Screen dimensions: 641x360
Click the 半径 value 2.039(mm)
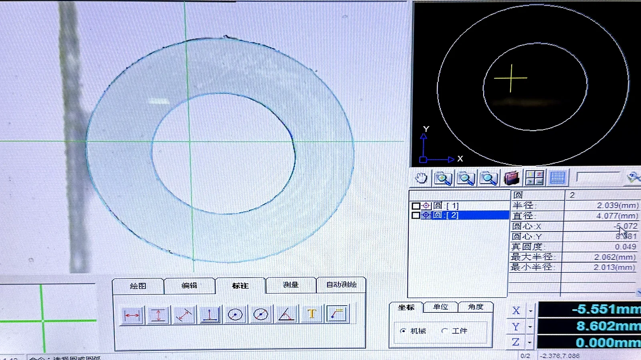617,205
